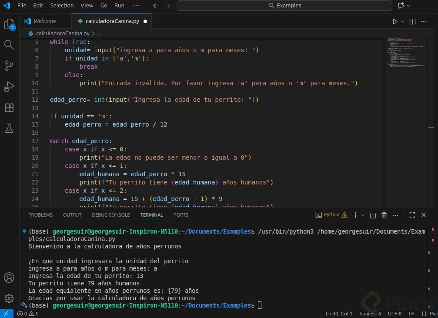438x318 pixels.
Task: Open the Manage gear menu
Action: [9, 298]
